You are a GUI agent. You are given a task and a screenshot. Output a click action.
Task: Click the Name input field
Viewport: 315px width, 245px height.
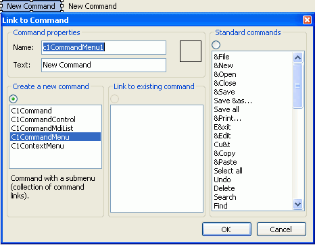point(103,47)
